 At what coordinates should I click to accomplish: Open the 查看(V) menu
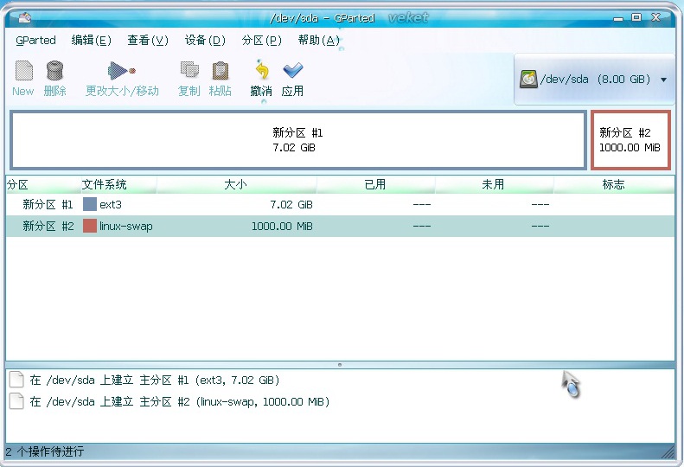click(x=148, y=41)
